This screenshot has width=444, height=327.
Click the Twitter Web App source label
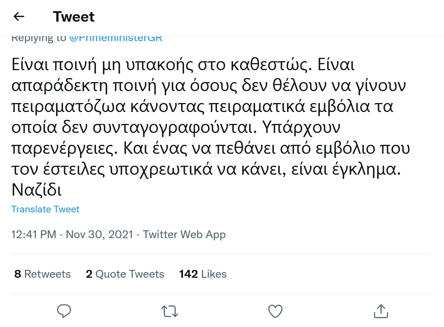click(x=184, y=234)
